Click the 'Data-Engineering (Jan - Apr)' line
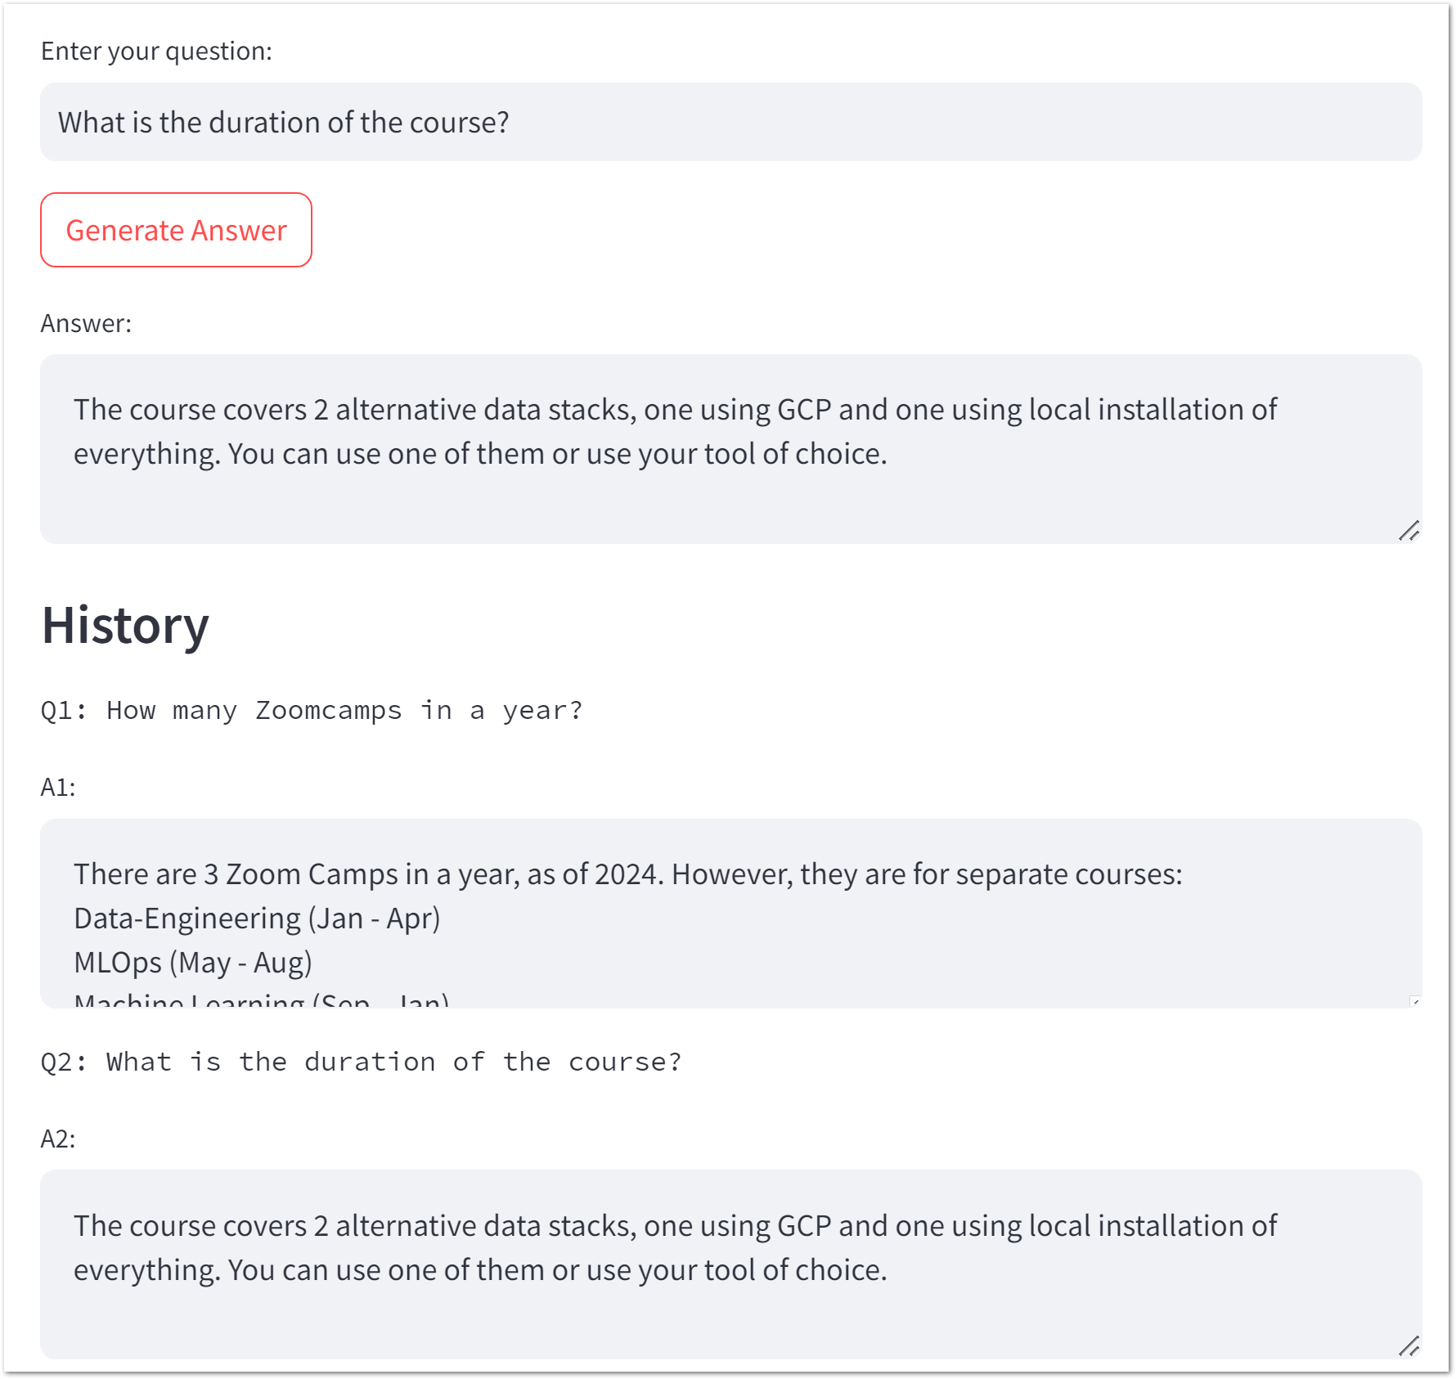 click(257, 919)
